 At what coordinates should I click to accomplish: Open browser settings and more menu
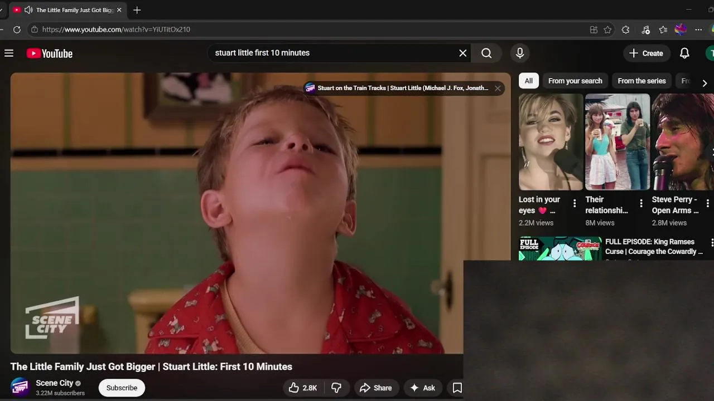click(x=698, y=30)
